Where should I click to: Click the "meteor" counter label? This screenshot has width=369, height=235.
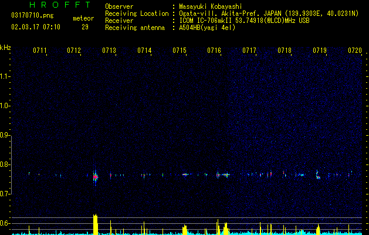point(83,18)
